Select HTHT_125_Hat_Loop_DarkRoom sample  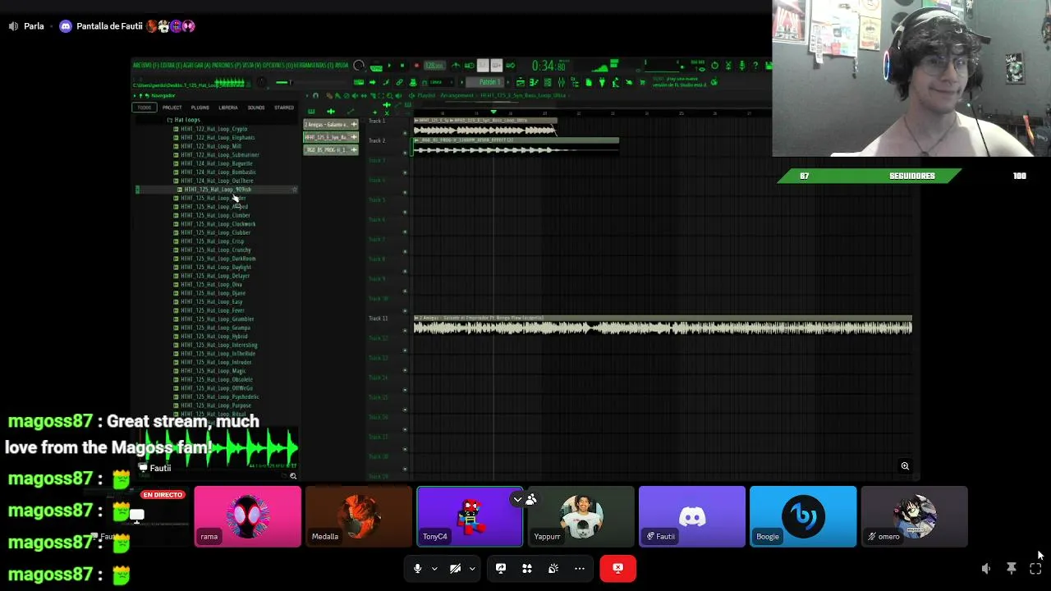click(x=218, y=259)
